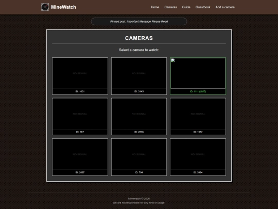Open the Cameras nav link
Image resolution: width=278 pixels, height=209 pixels.
point(170,7)
